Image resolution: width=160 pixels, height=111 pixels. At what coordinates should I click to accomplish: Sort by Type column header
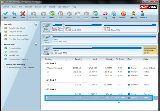tap(135, 59)
